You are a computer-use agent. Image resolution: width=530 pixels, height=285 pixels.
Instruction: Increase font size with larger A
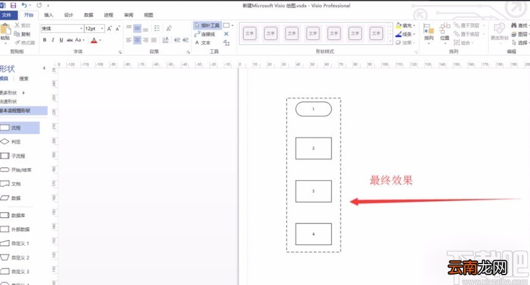pyautogui.click(x=109, y=29)
